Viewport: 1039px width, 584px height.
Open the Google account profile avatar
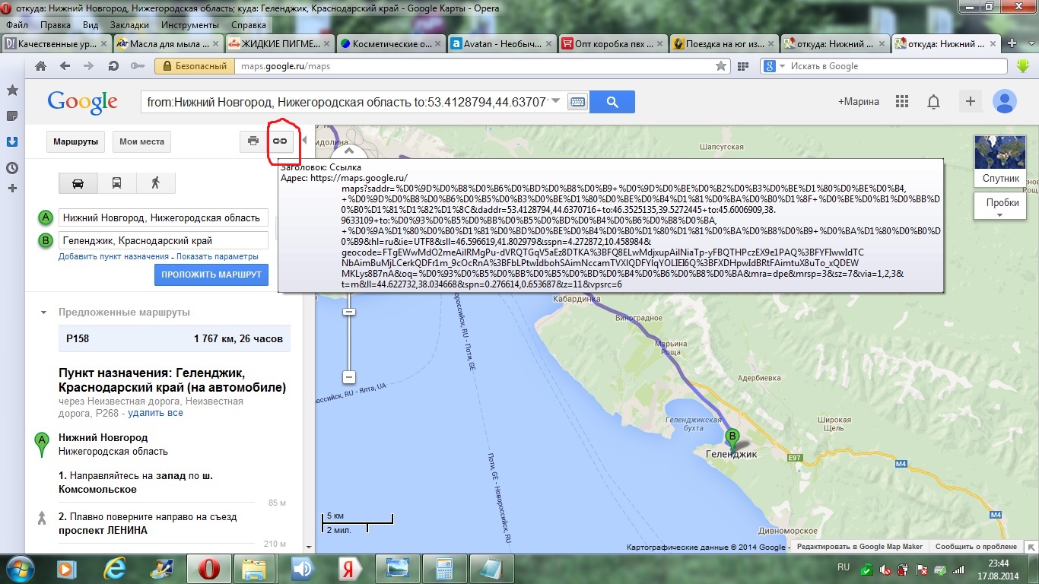click(x=1005, y=101)
